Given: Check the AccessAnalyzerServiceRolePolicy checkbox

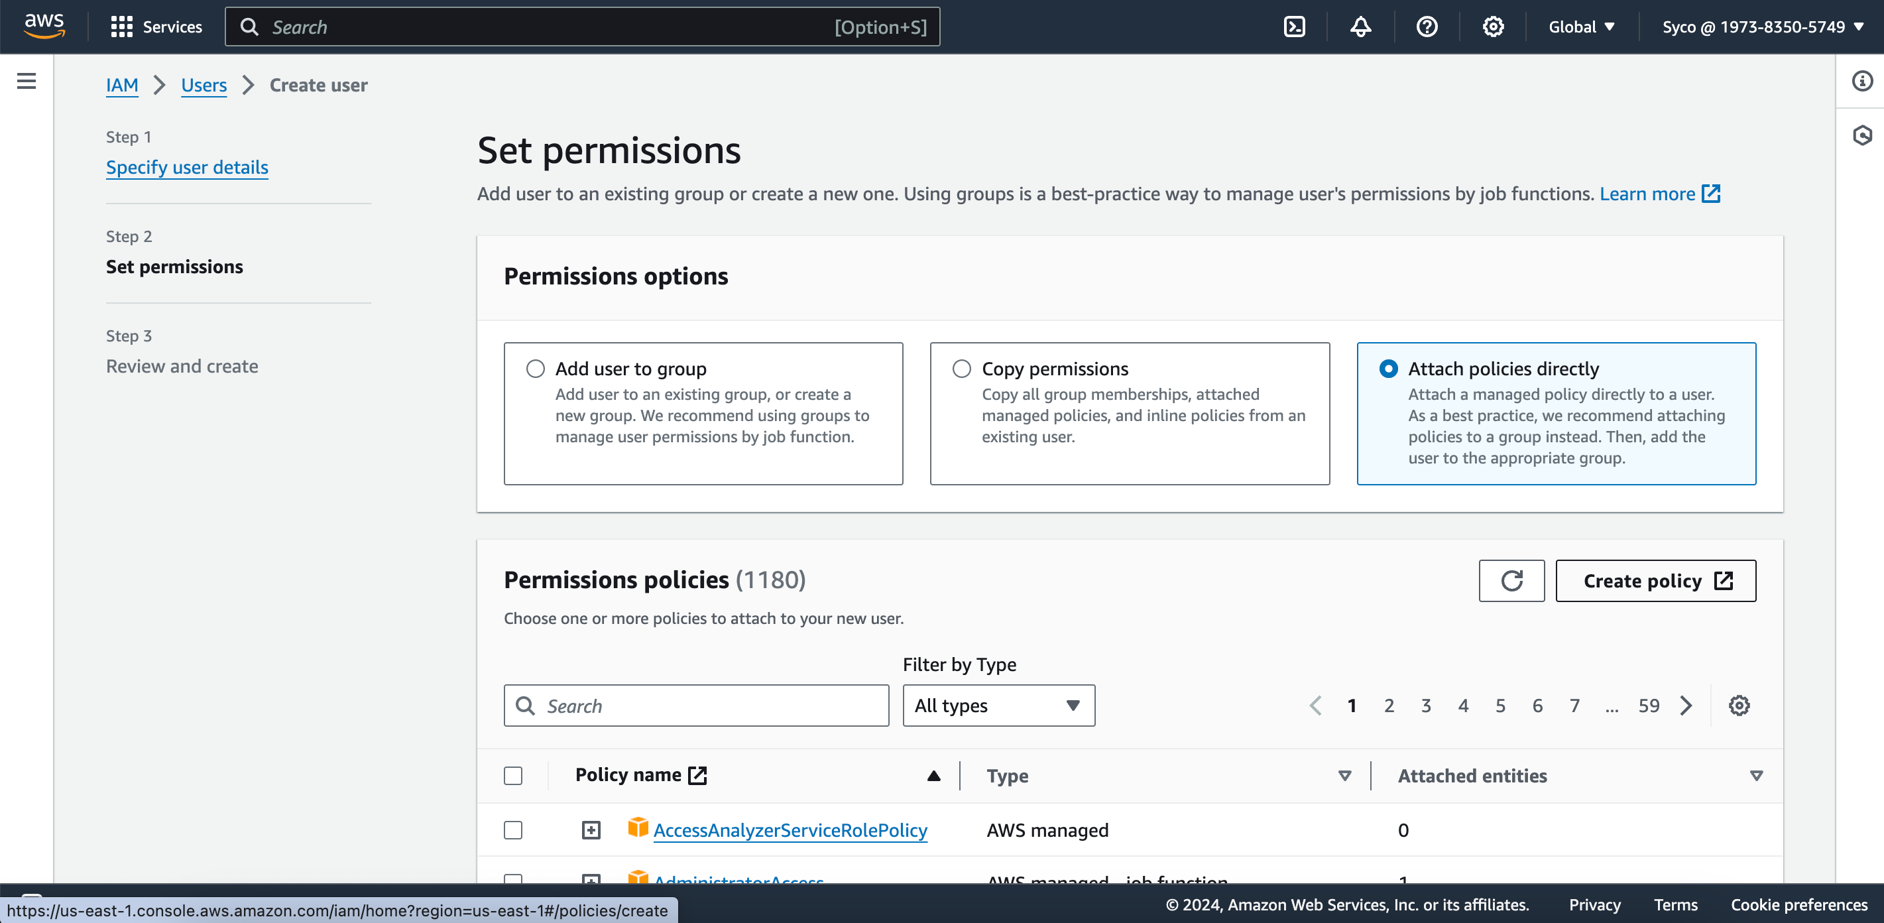Looking at the screenshot, I should 512,830.
